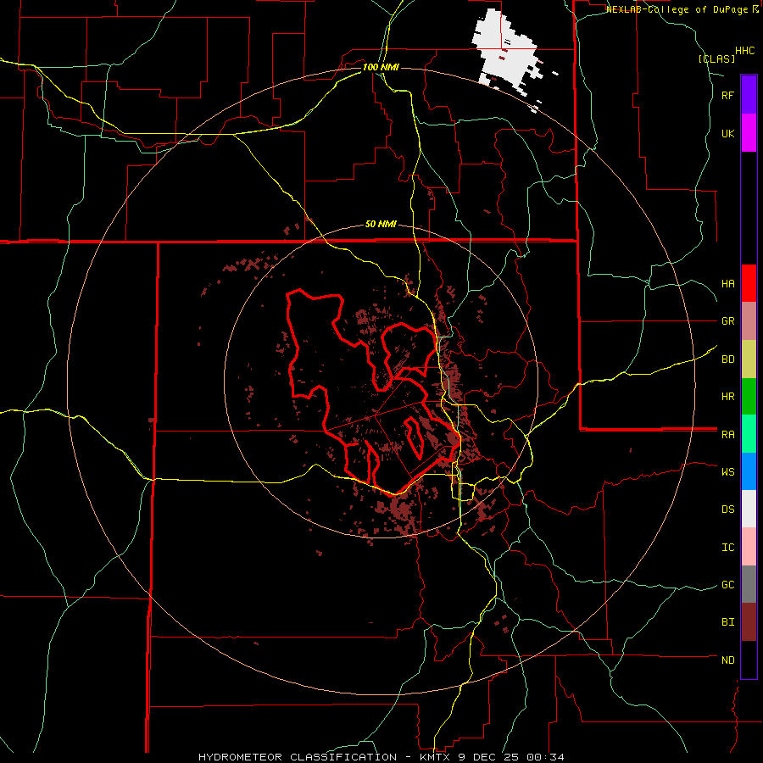Select the GC gray legend swatch

click(749, 584)
